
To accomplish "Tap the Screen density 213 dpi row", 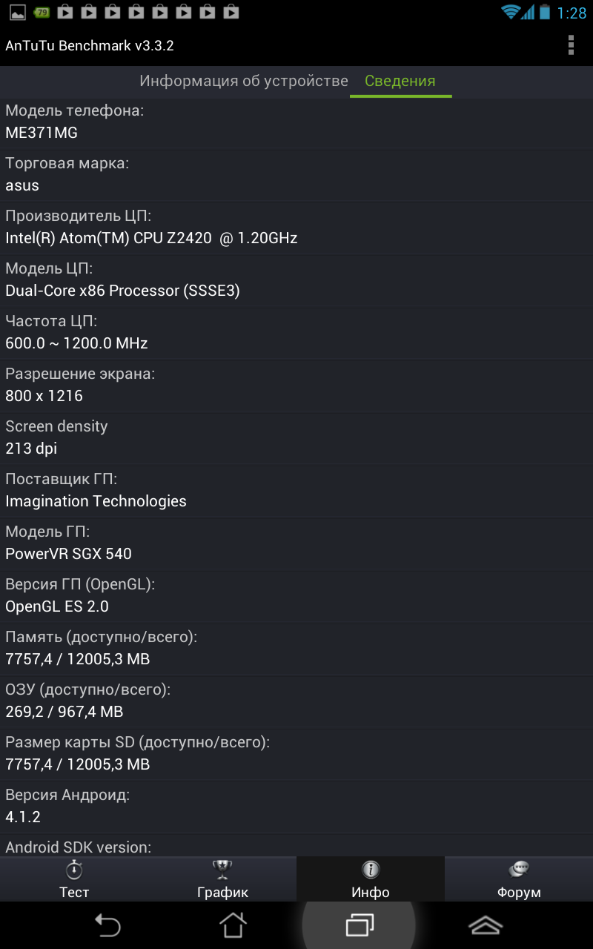I will click(x=296, y=438).
